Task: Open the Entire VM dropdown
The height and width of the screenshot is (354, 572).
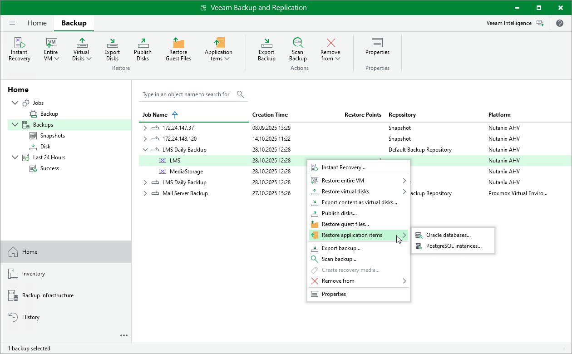Action: click(x=51, y=49)
